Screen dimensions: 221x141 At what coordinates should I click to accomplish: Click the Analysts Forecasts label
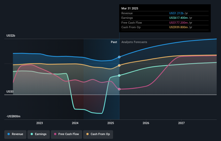pos(134,42)
